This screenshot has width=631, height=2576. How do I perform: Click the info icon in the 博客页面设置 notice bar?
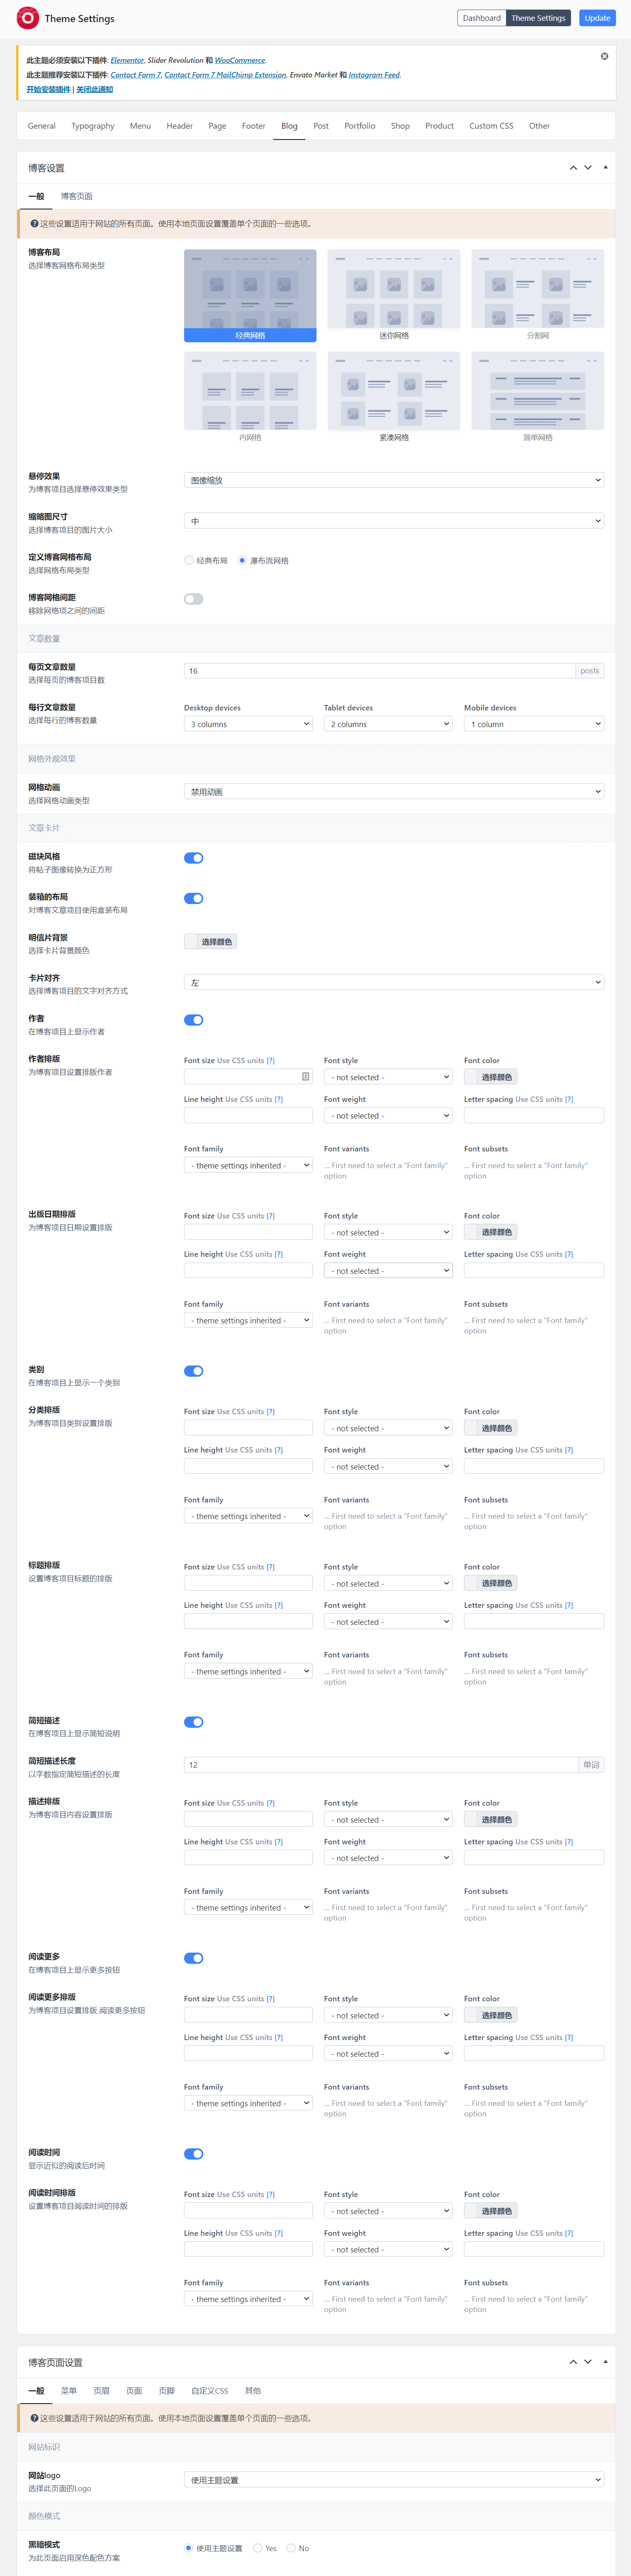[34, 2418]
